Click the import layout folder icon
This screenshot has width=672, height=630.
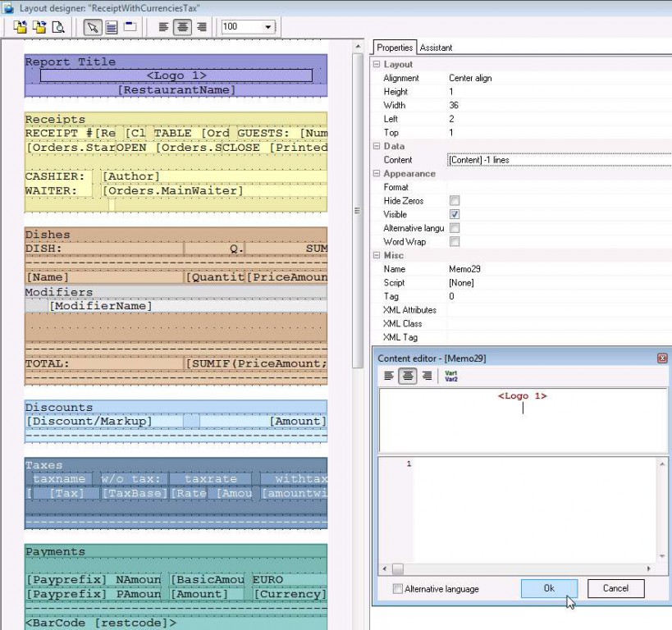[20, 27]
